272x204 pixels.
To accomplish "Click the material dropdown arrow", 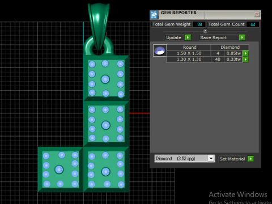I will pyautogui.click(x=211, y=159).
